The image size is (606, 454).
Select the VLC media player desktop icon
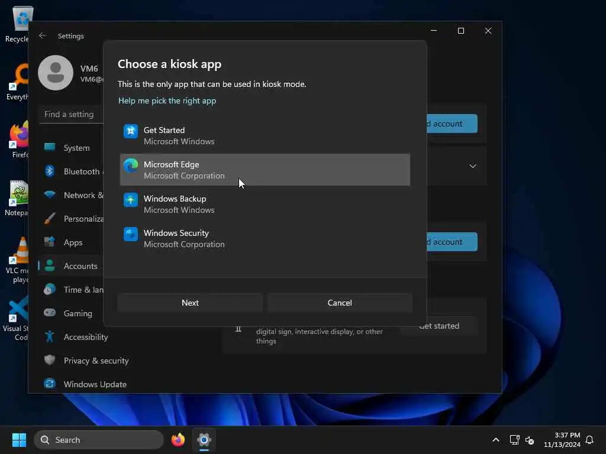[17, 260]
